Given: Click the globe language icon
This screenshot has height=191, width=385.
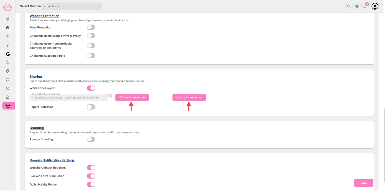Looking at the screenshot, I should 357,6.
